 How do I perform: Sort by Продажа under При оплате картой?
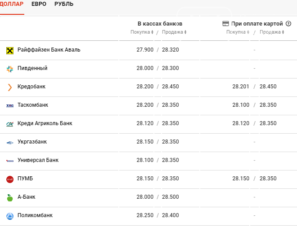[x=272, y=32]
